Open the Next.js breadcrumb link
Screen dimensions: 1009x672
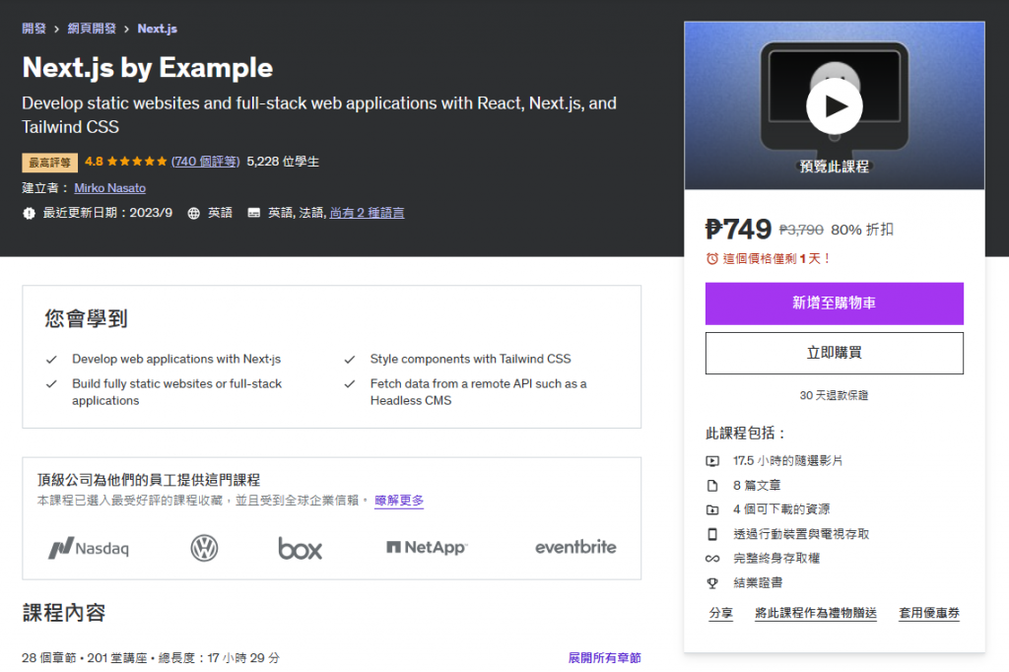157,29
